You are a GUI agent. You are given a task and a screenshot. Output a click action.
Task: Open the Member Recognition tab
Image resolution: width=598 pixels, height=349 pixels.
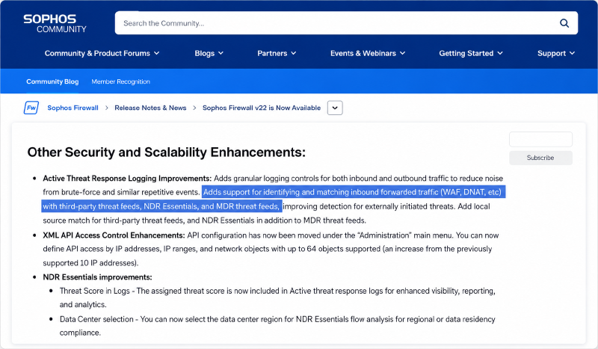coord(120,81)
